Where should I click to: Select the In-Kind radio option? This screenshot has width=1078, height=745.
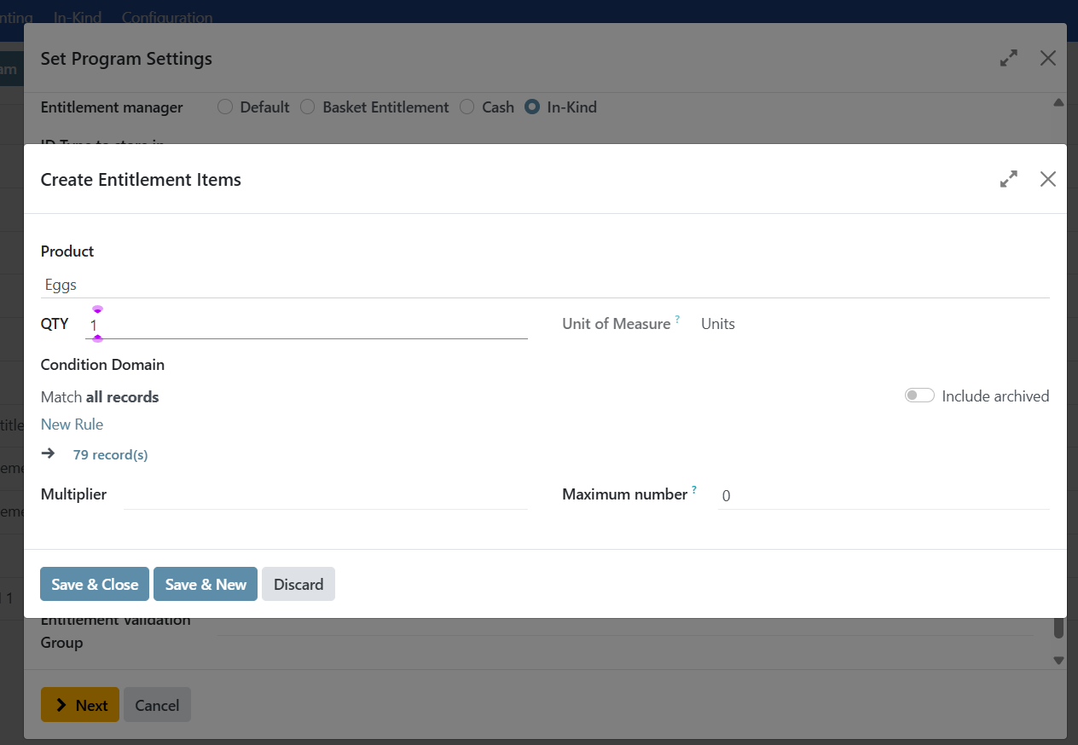533,107
